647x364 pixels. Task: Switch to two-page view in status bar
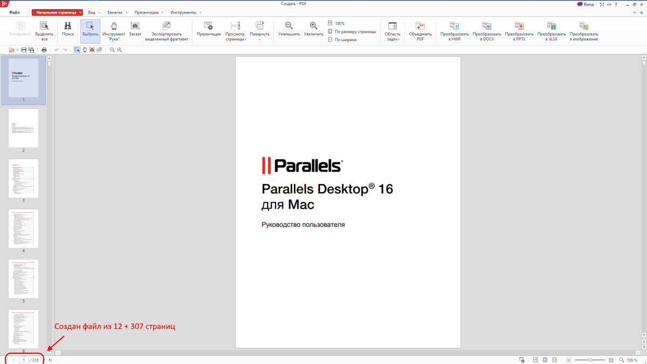(555, 360)
